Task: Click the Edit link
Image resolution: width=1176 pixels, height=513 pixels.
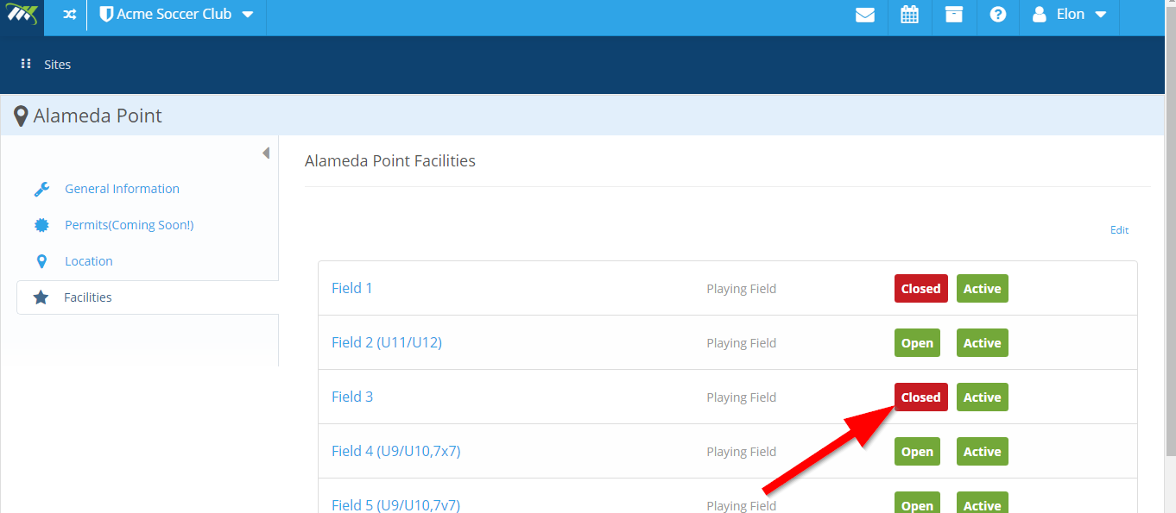Action: pos(1119,230)
